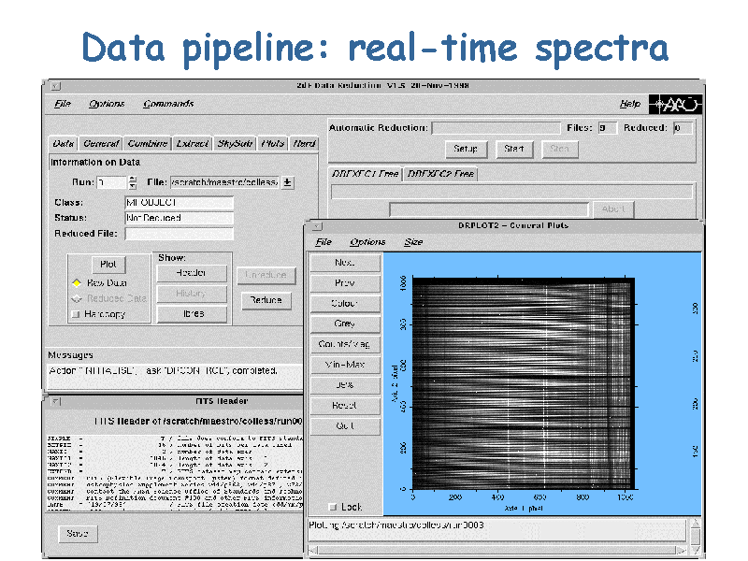Click the Min-Max scaling button
Image resolution: width=748 pixels, height=561 pixels.
click(x=345, y=365)
